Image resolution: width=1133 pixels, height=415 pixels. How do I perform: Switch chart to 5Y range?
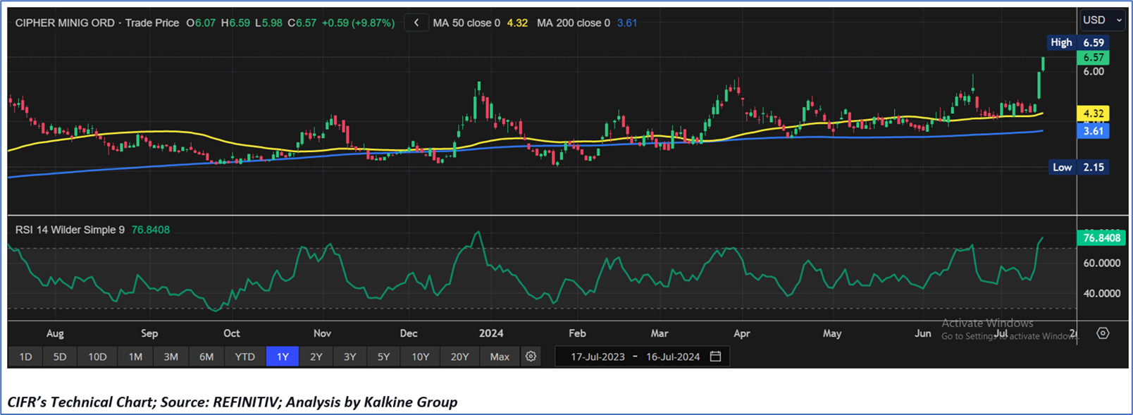tap(383, 357)
